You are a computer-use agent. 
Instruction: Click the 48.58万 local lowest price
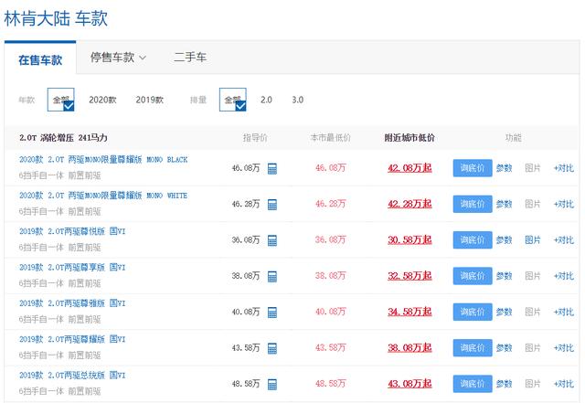(331, 384)
